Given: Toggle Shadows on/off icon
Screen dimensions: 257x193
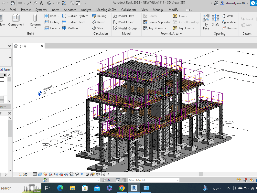Looking at the screenshot, I should [50, 174].
